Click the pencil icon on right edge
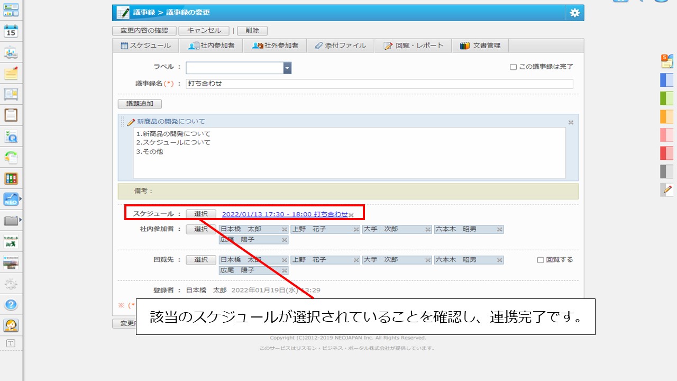Image resolution: width=677 pixels, height=381 pixels. click(x=667, y=189)
